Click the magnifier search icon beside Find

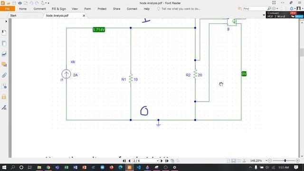[x=269, y=9]
